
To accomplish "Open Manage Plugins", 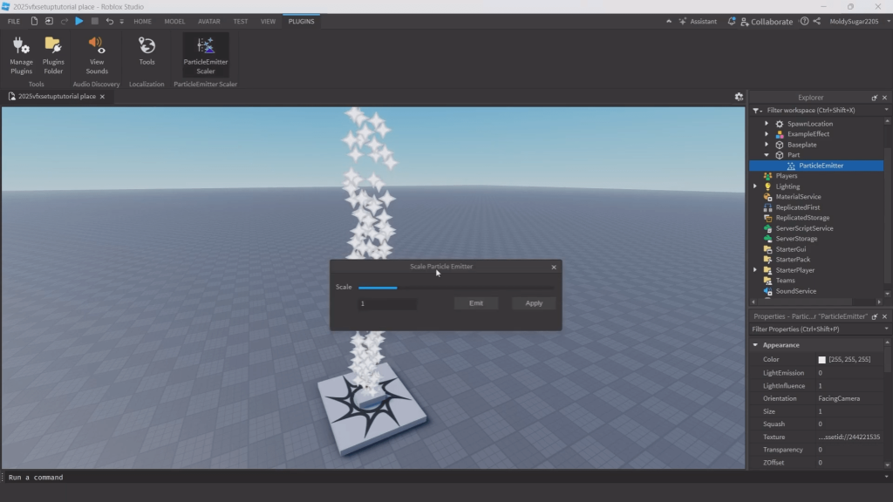I will [21, 55].
